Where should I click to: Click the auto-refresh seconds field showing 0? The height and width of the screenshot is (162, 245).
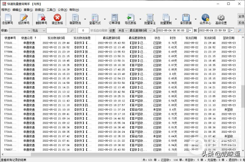pyautogui.click(x=83, y=31)
